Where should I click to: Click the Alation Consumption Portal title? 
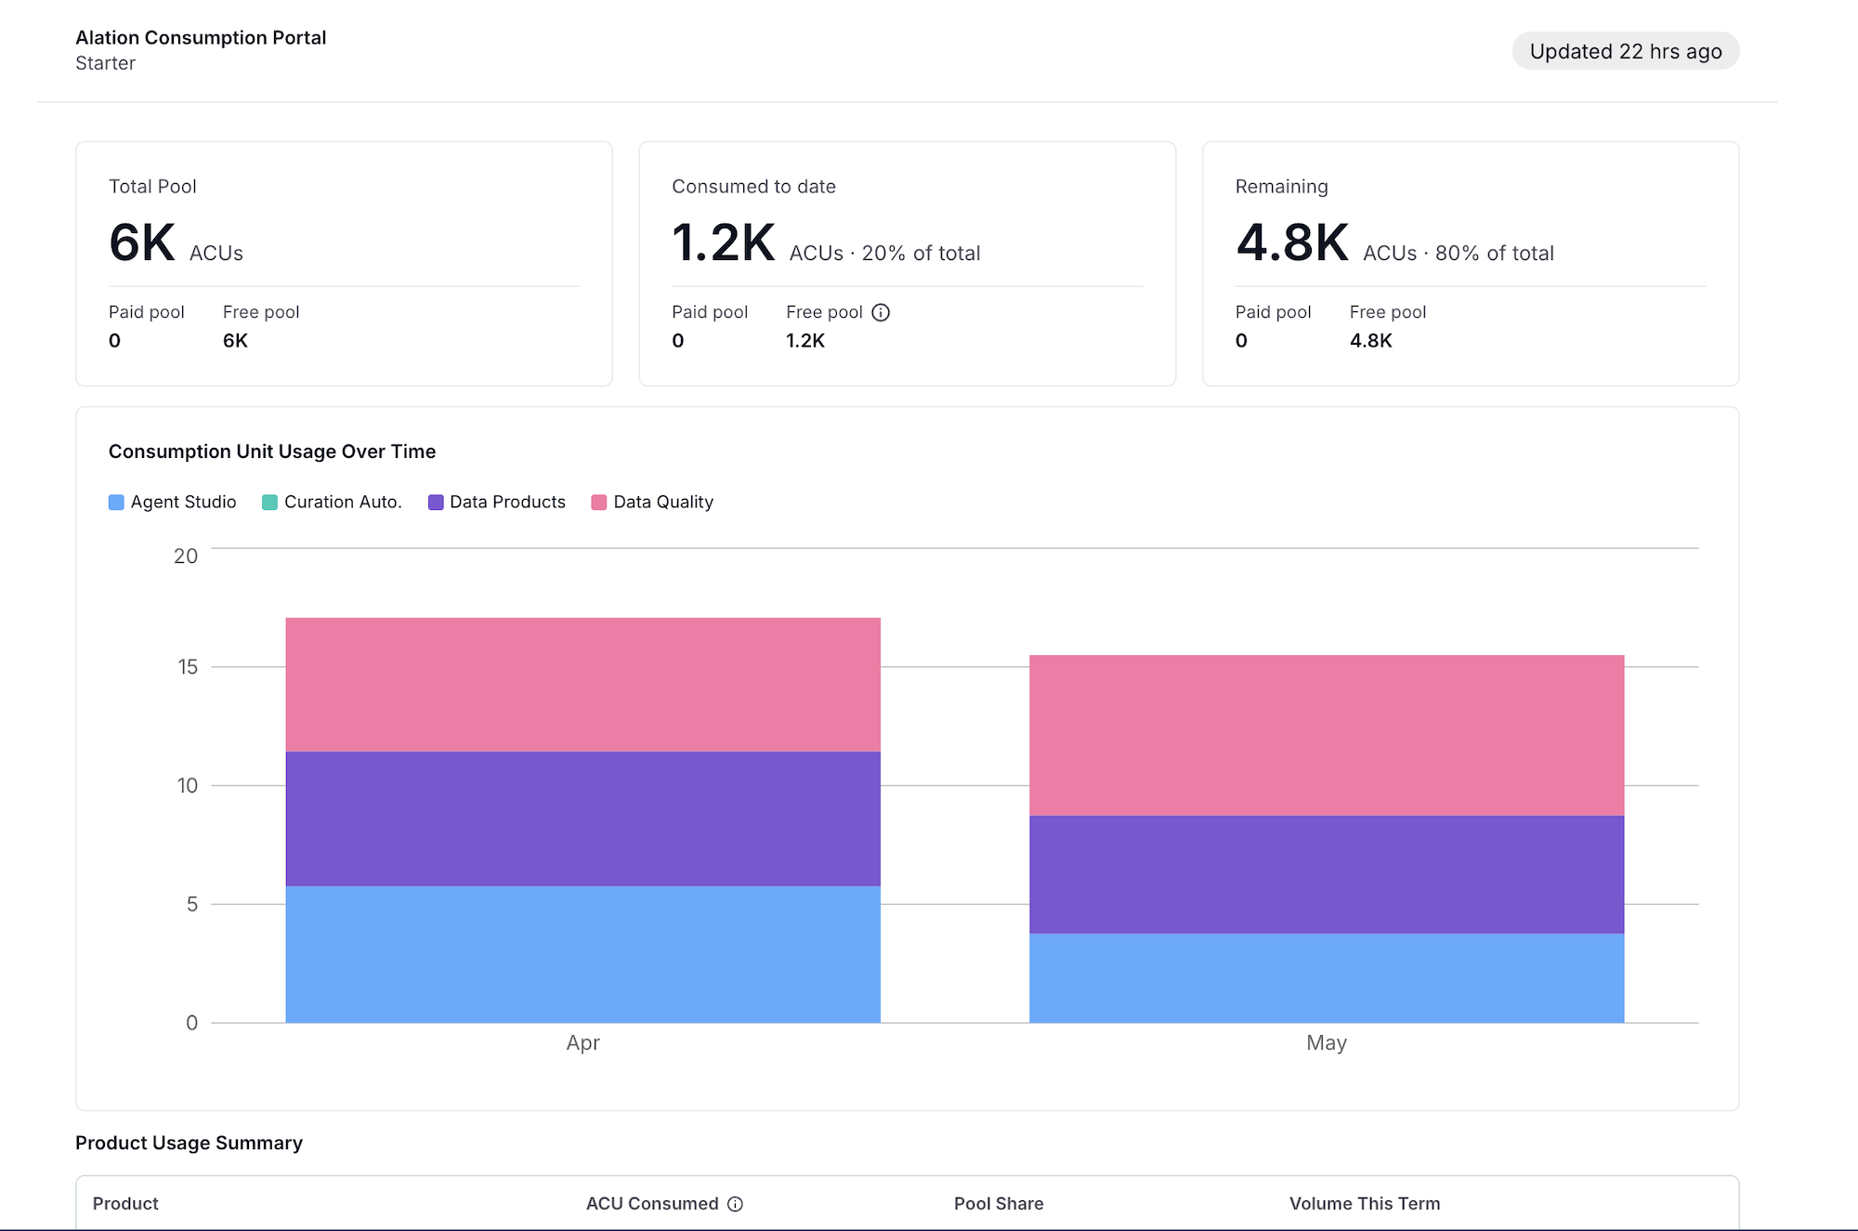coord(201,37)
